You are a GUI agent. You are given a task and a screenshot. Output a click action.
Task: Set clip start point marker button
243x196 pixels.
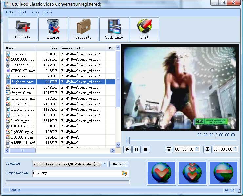169,149
